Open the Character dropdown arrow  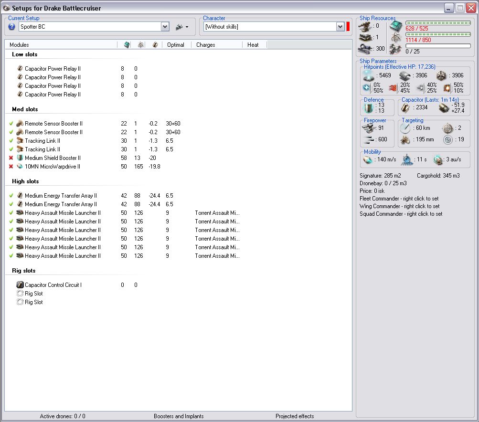[341, 27]
